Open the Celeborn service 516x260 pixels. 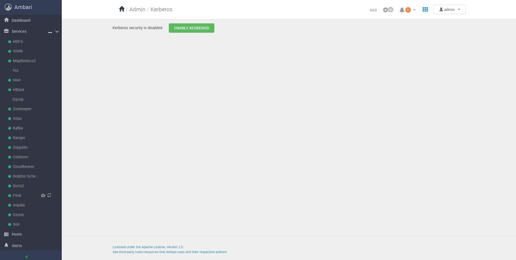pyautogui.click(x=21, y=157)
